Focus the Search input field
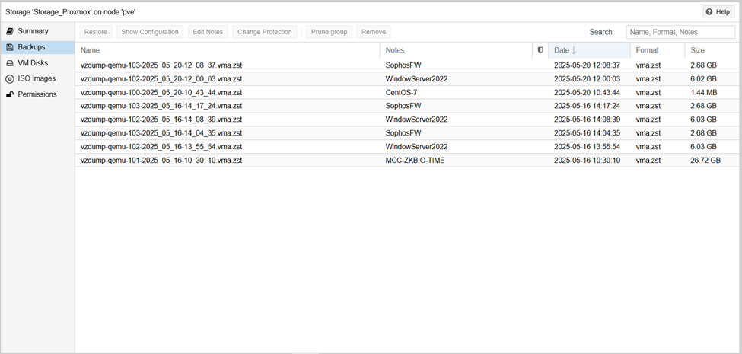This screenshot has height=354, width=742. [680, 32]
